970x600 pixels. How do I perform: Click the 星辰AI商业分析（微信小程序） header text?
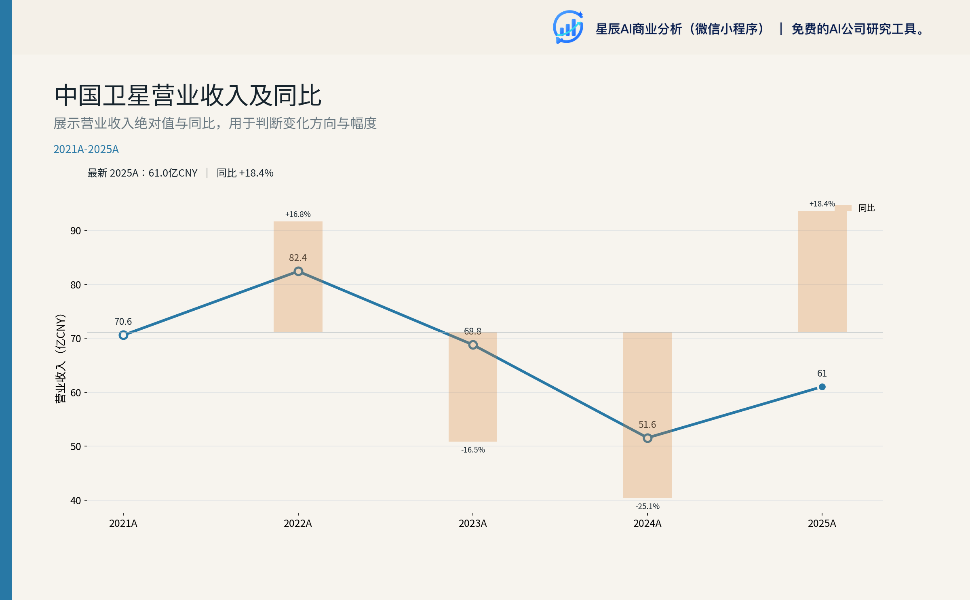[681, 29]
